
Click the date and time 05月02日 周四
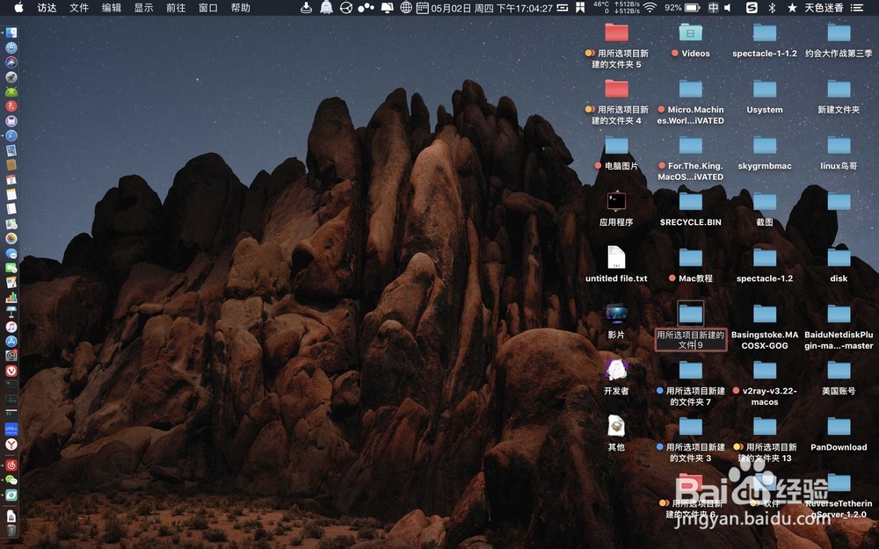click(x=491, y=8)
